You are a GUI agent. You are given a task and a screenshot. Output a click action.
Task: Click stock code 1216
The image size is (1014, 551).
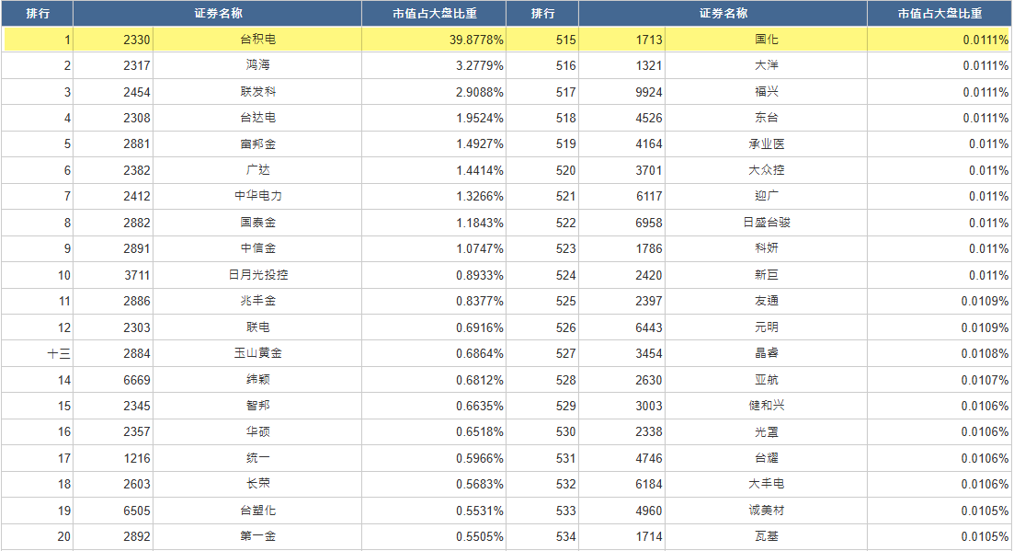coord(136,458)
